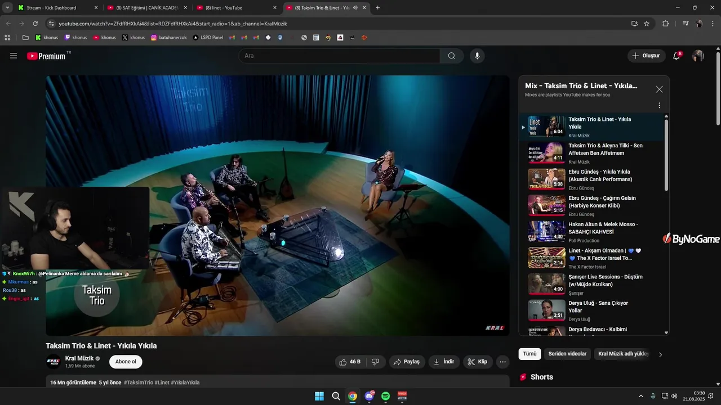Open the Mix playlist three-dot options
Viewport: 721px width, 405px height.
click(659, 105)
